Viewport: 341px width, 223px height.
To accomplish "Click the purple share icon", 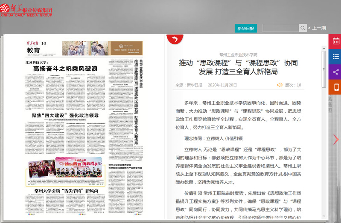I will coord(335,72).
